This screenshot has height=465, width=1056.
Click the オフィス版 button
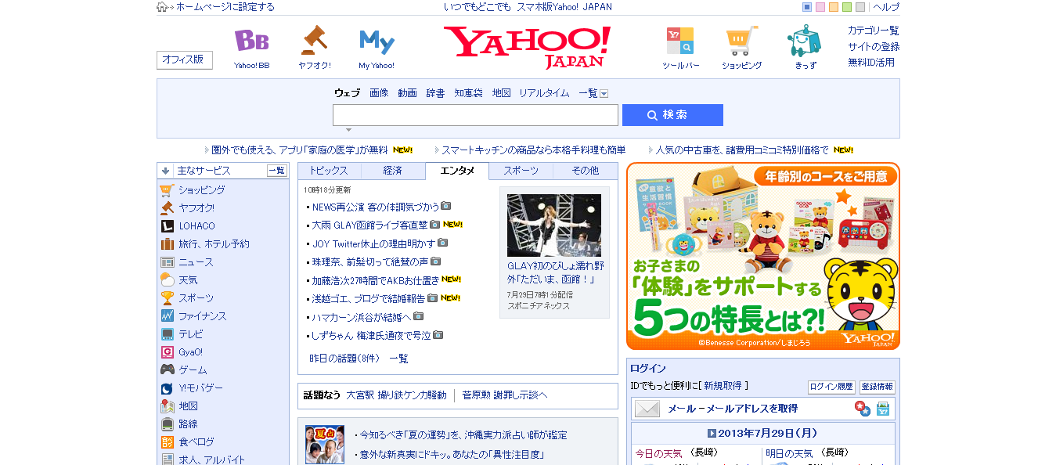185,59
